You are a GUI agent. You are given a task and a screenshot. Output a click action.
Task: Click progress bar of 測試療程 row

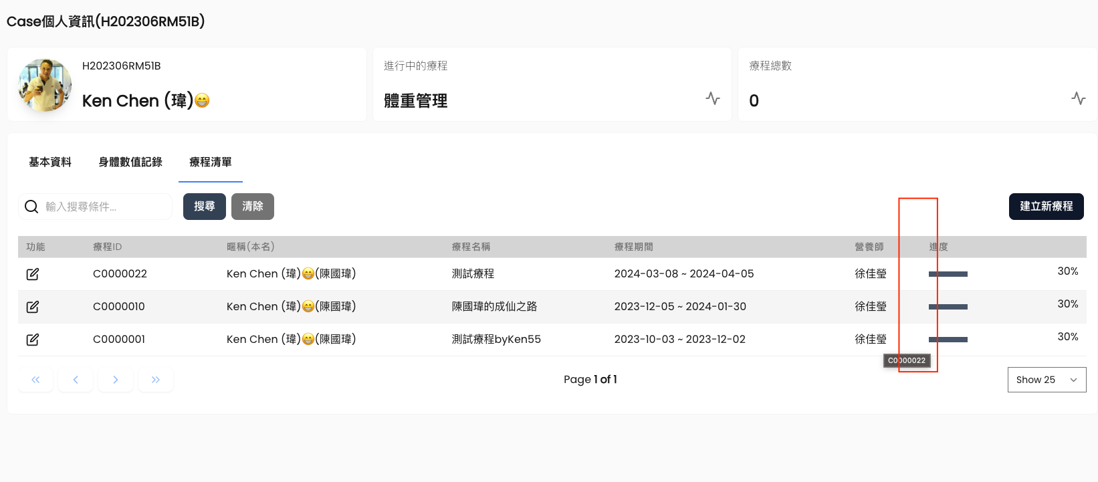point(948,274)
